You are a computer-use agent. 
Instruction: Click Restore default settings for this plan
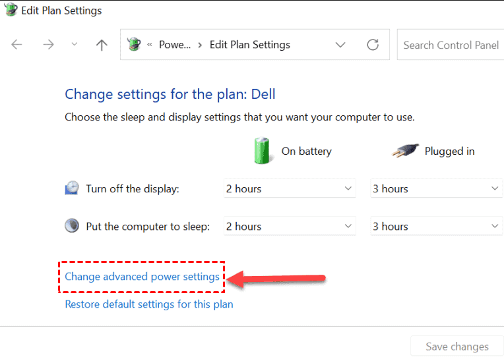[148, 304]
